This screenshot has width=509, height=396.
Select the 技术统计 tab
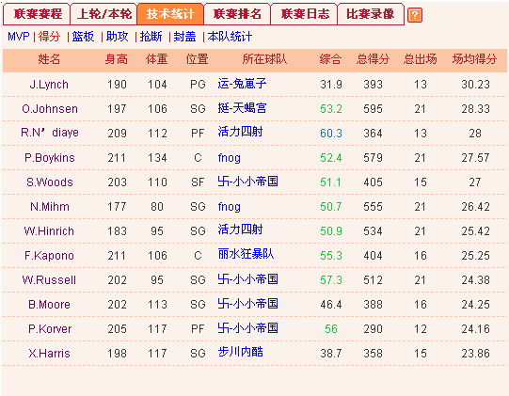(170, 14)
